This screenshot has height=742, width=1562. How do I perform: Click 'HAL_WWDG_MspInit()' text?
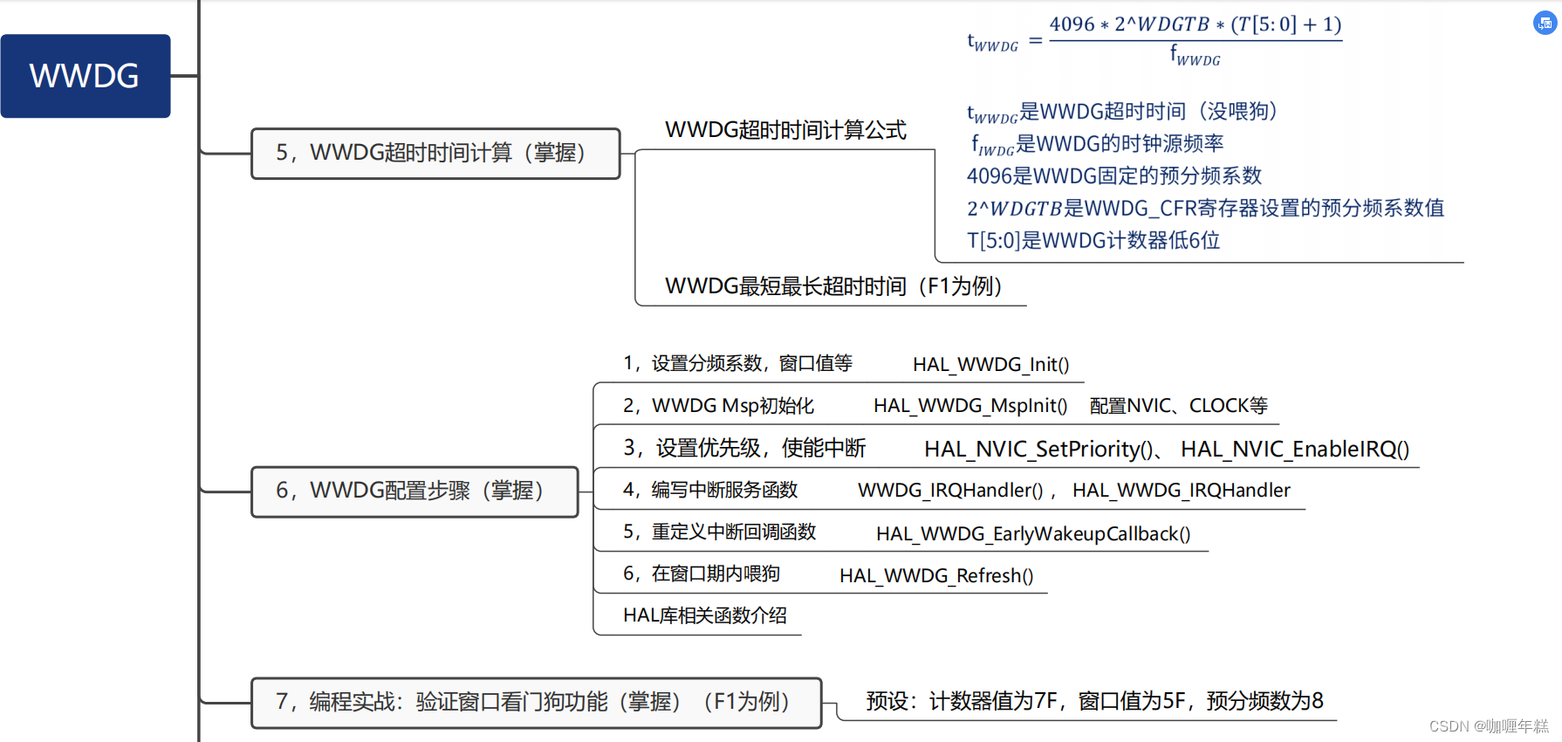click(970, 406)
